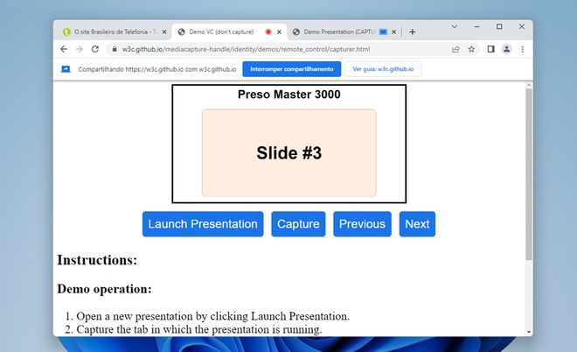577x352 pixels.
Task: Click the padlock site info icon
Action: coord(115,49)
